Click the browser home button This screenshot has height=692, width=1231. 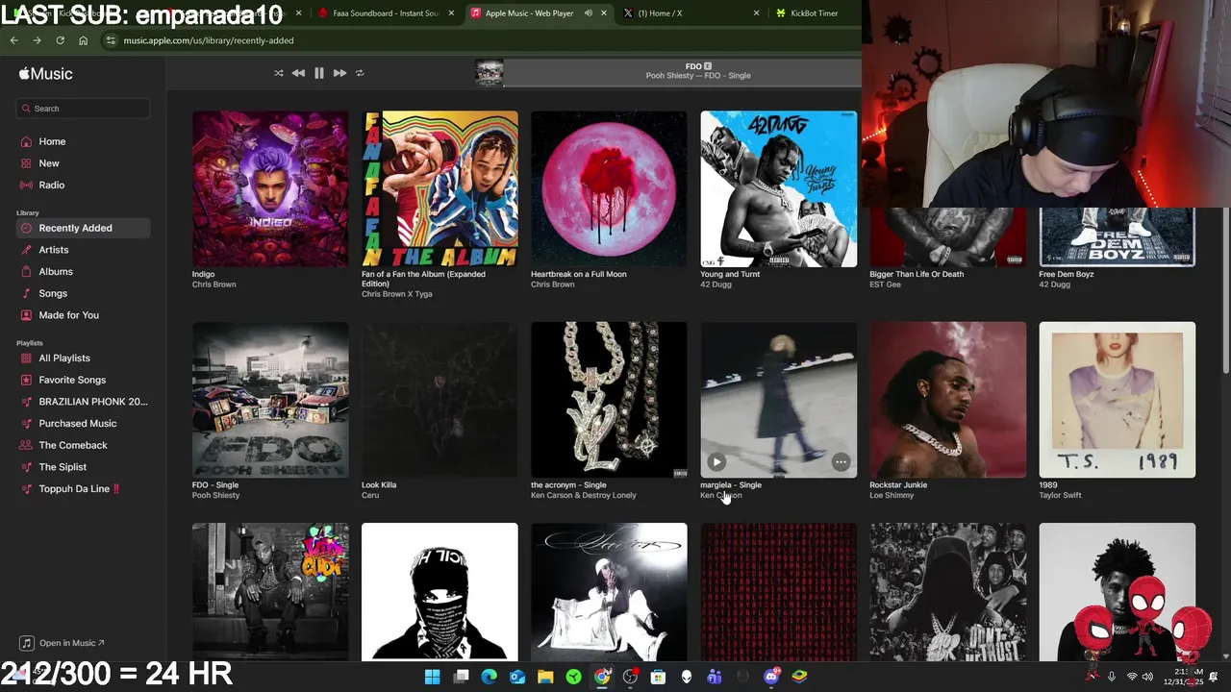(83, 40)
